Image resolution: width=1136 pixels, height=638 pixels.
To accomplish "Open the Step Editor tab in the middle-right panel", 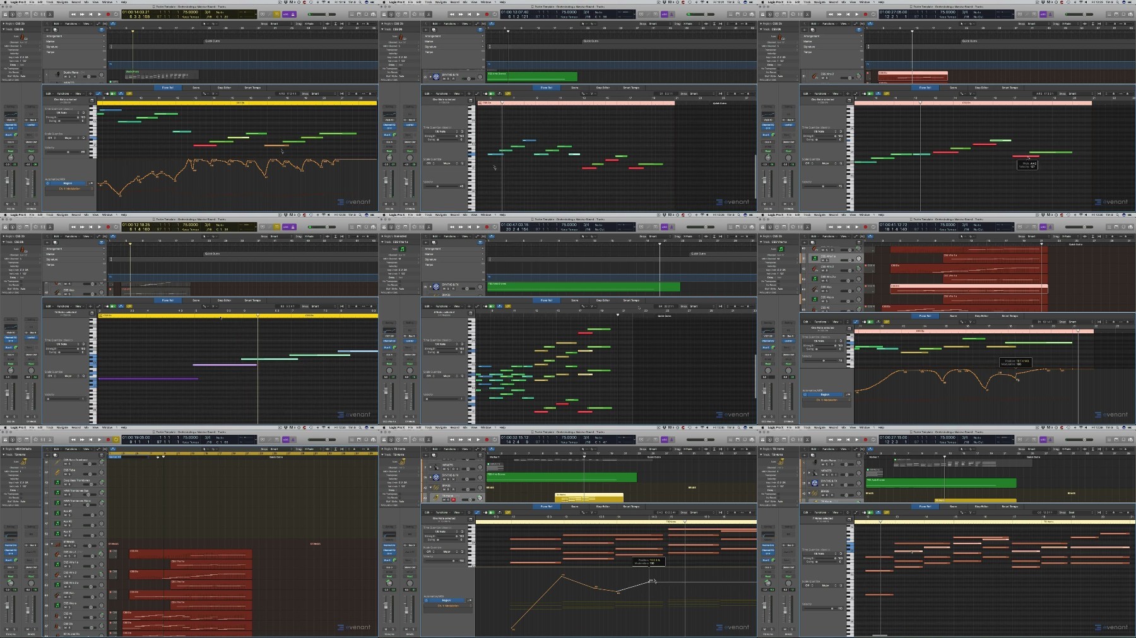I will 981,316.
